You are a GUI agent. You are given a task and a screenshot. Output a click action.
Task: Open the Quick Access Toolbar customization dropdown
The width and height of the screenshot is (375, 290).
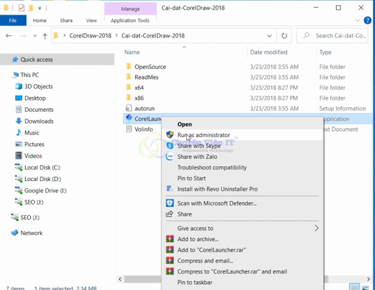[40, 8]
